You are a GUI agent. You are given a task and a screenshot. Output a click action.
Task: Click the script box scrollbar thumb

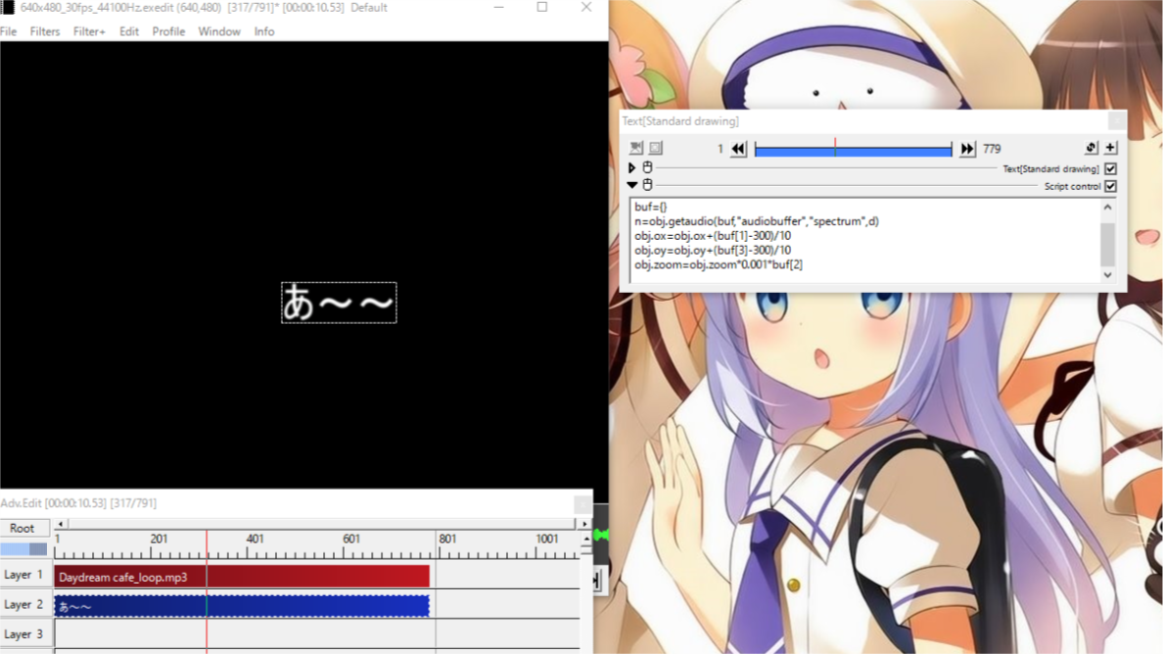pos(1107,243)
